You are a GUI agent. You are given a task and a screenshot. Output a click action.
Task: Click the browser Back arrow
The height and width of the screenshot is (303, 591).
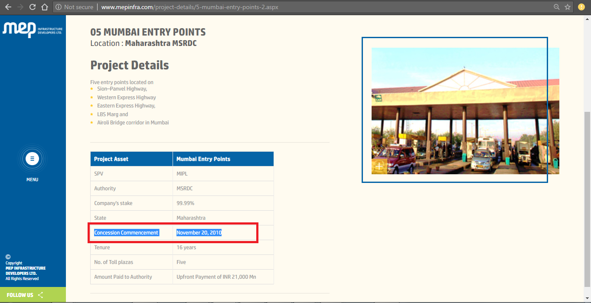coord(8,7)
